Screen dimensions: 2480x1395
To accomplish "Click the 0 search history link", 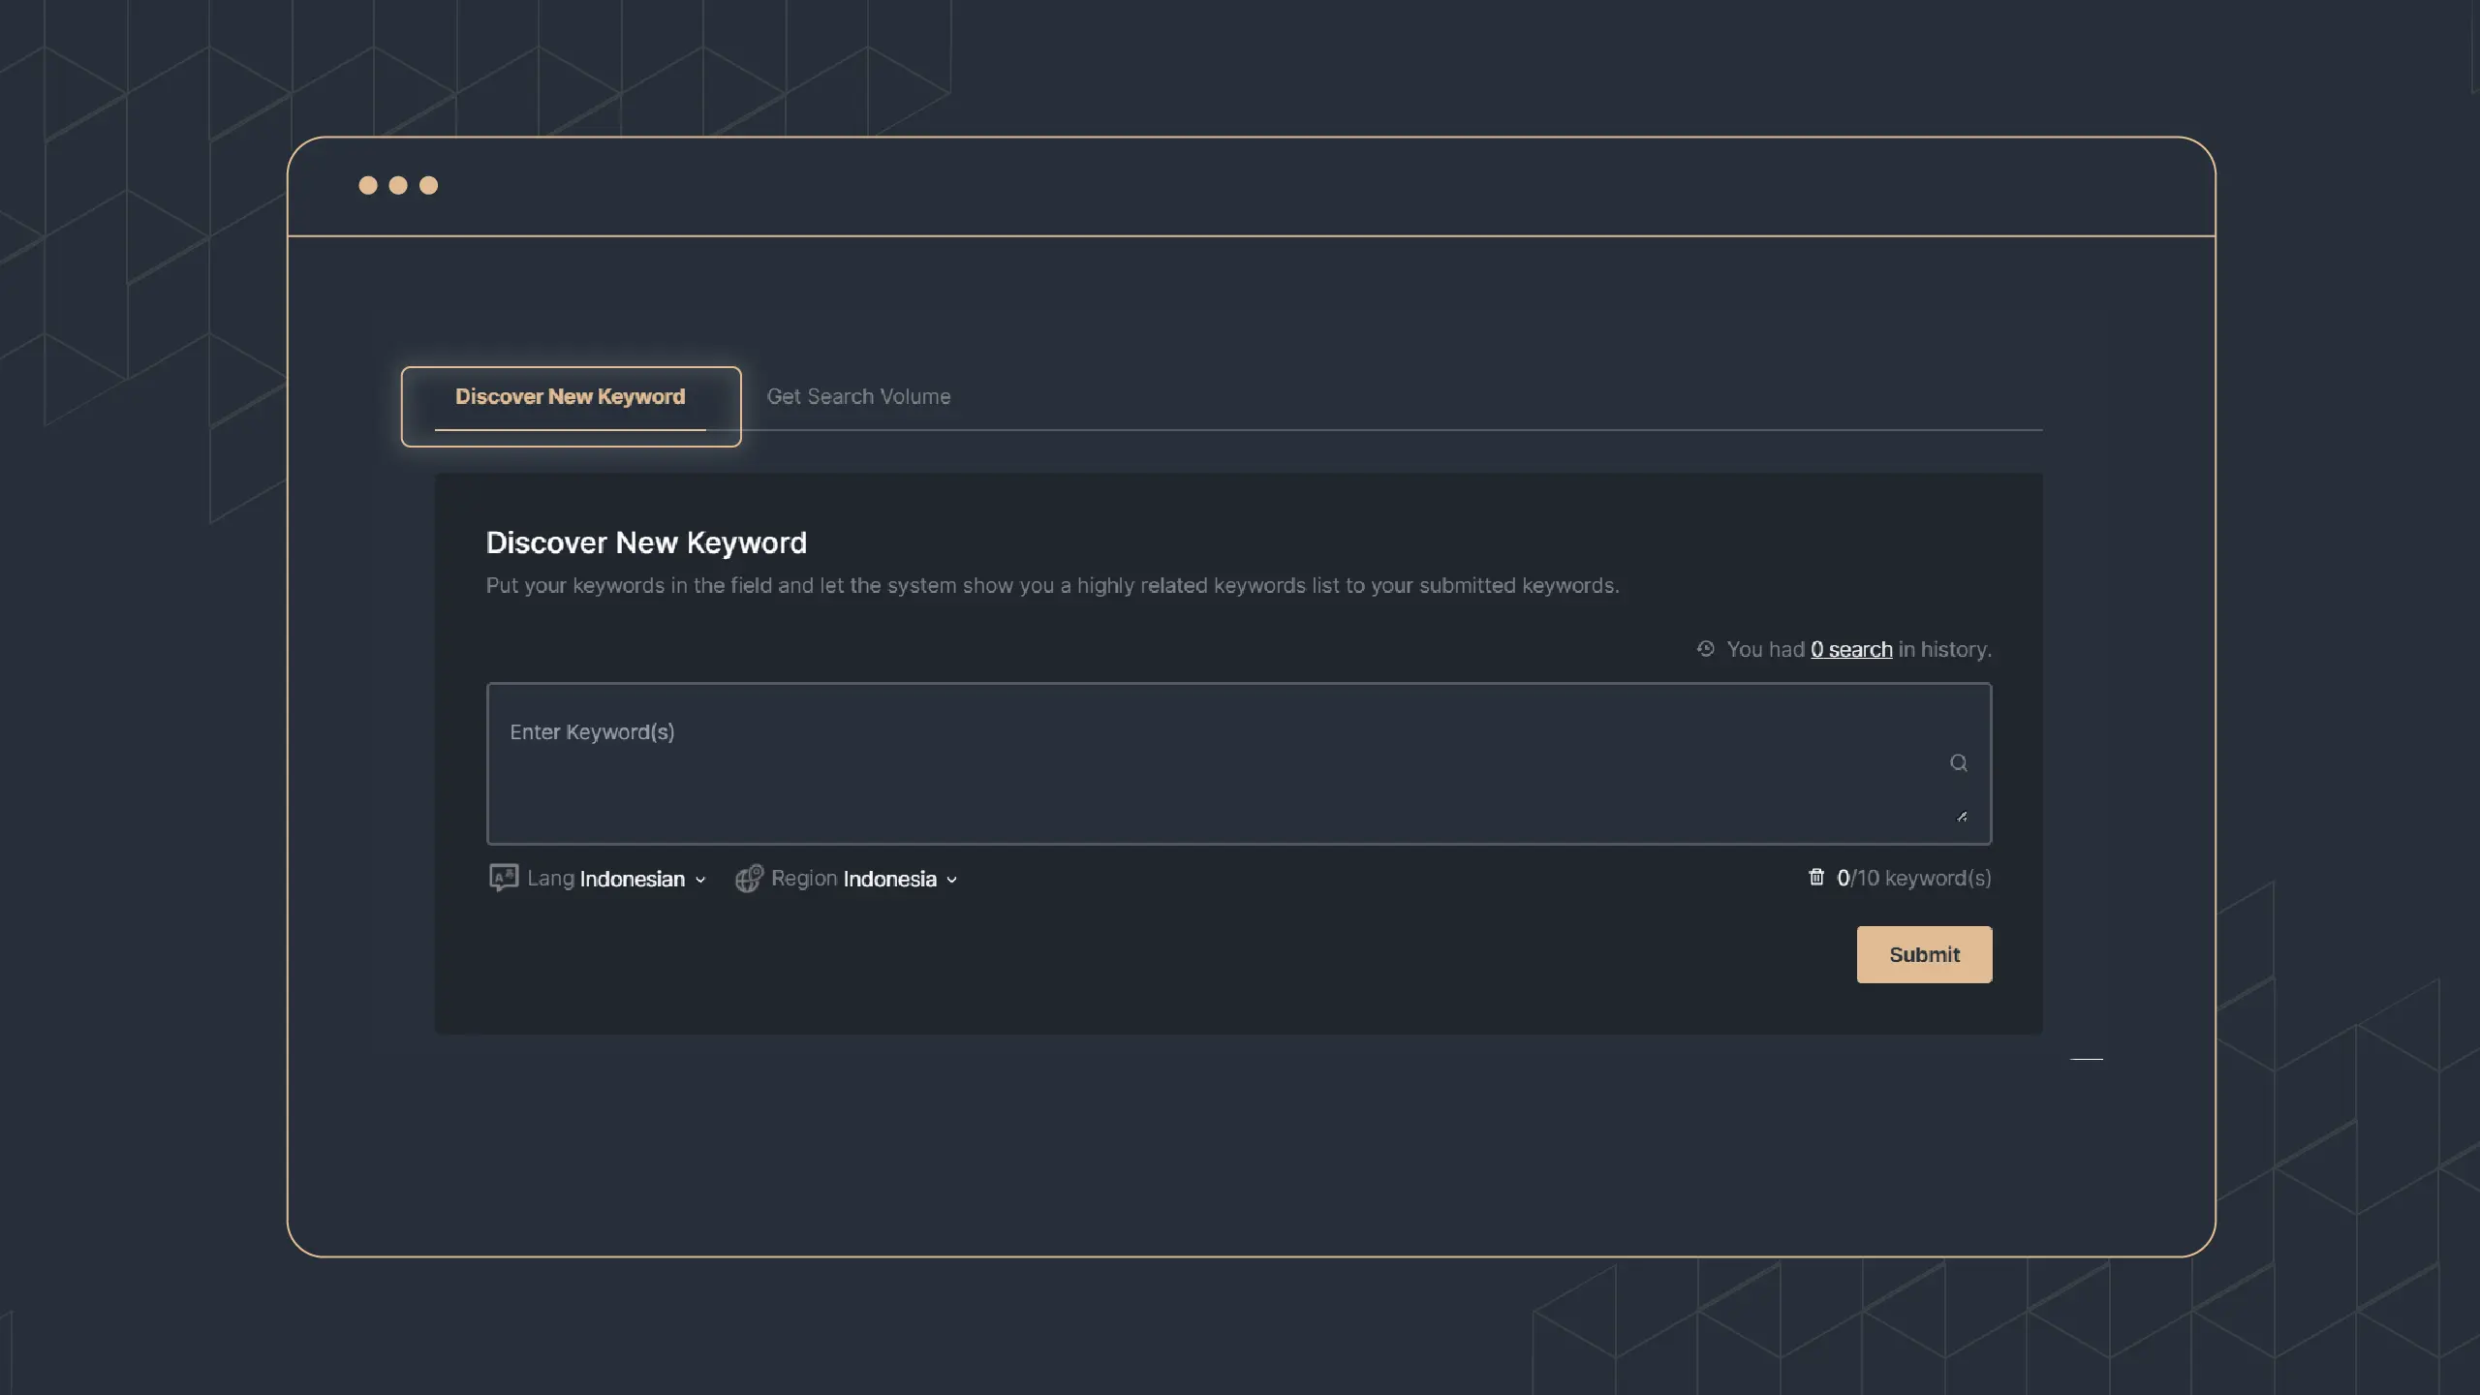I will (1851, 649).
